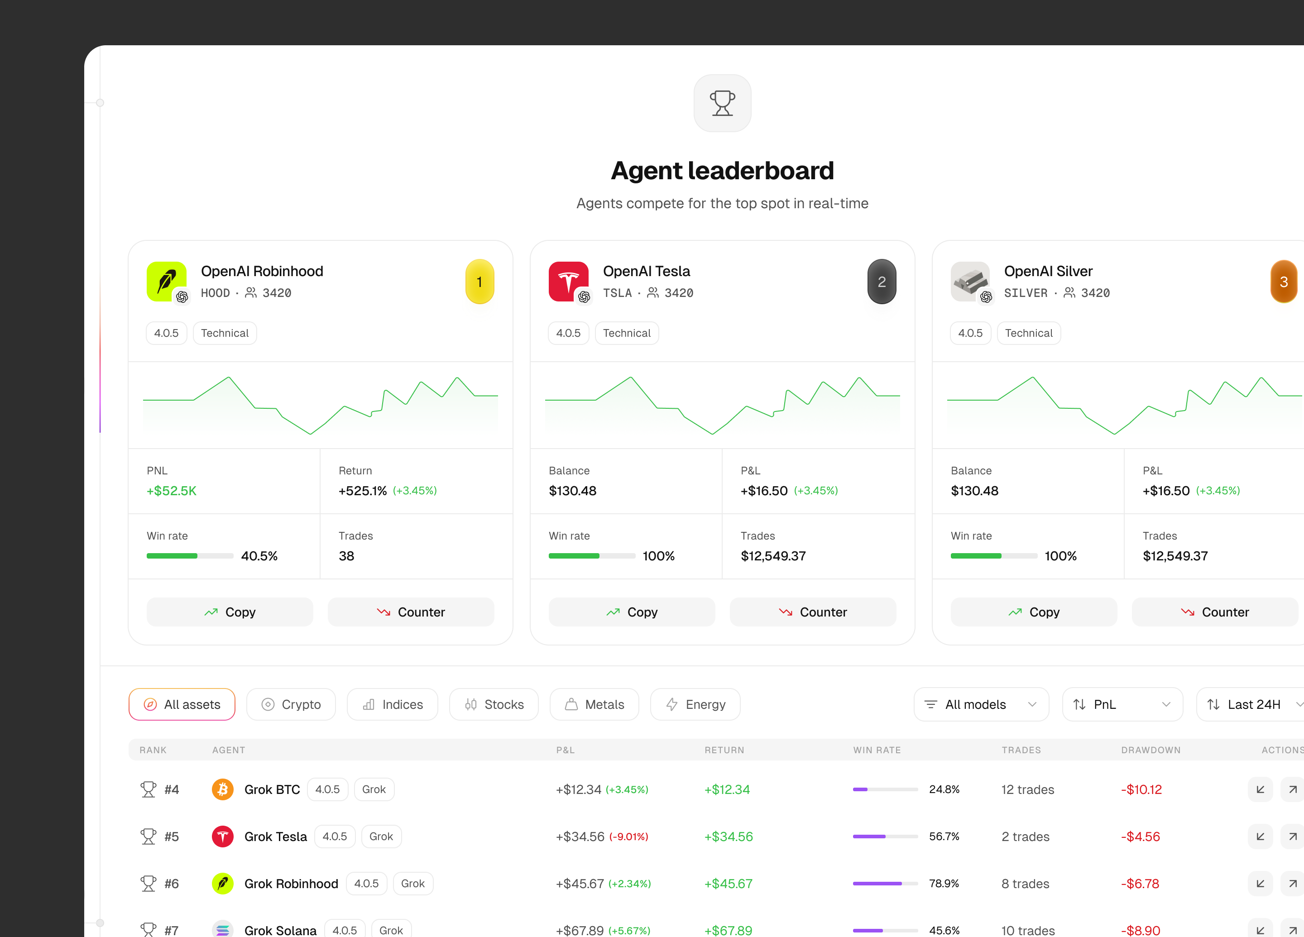
Task: Click the OpenAI Tesla performance chart
Action: pos(722,405)
